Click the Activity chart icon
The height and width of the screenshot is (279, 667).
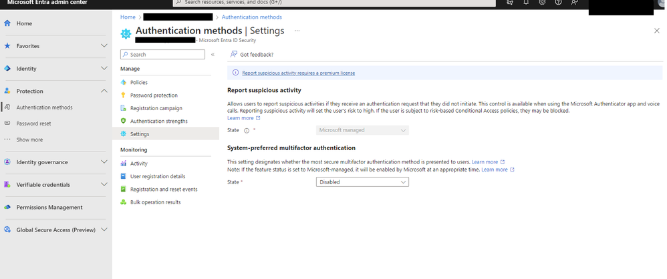click(x=124, y=164)
